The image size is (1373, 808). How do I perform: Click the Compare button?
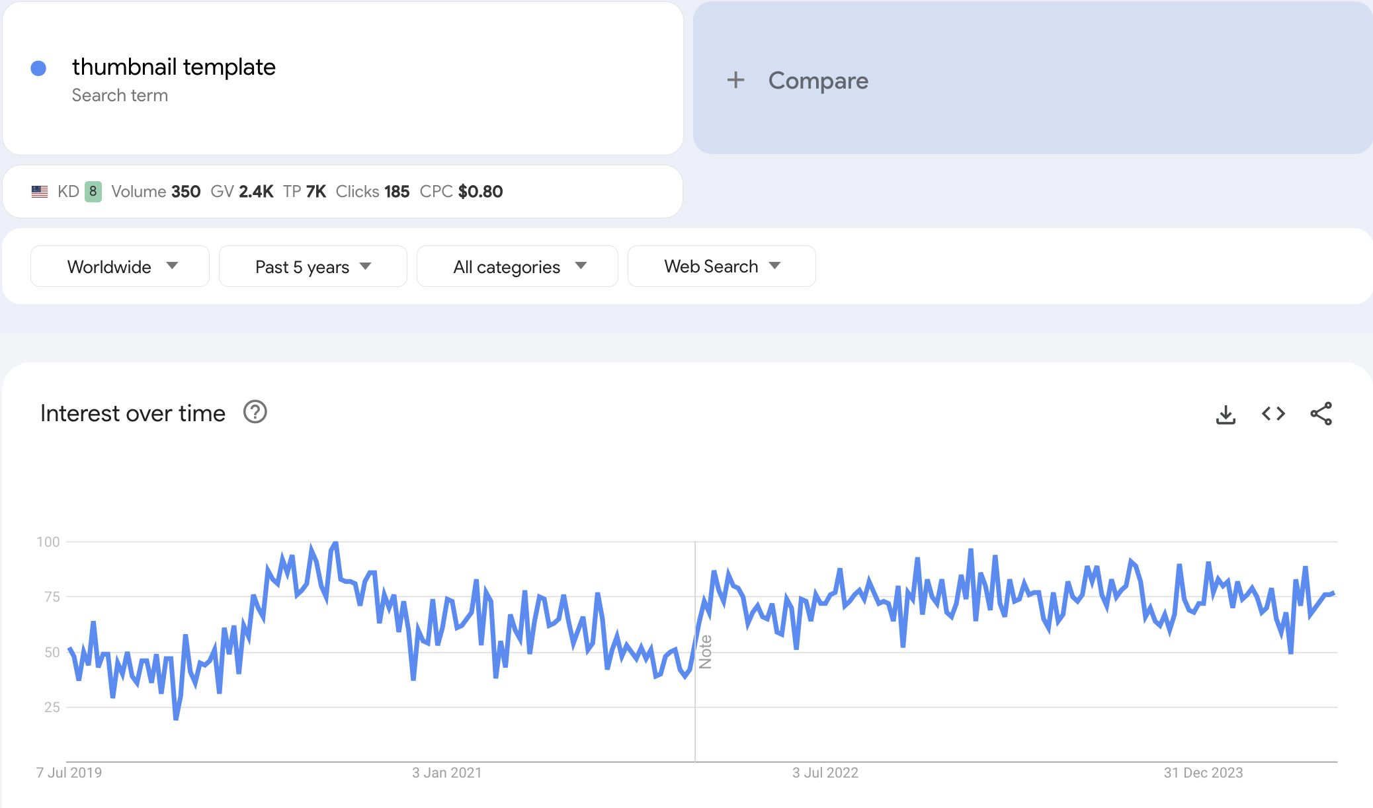817,81
